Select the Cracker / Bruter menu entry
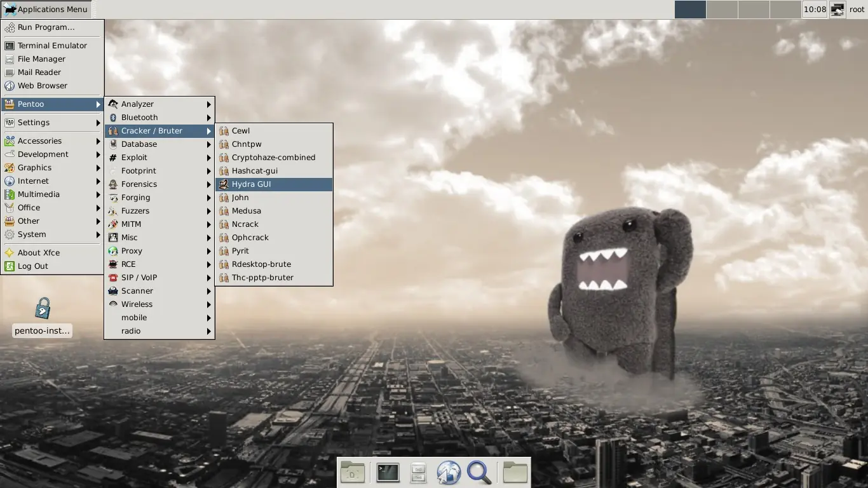Screen dimensions: 868x488 (159, 131)
